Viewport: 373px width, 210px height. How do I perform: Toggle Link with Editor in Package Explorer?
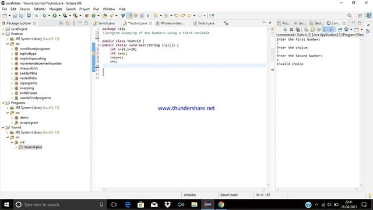point(68,23)
